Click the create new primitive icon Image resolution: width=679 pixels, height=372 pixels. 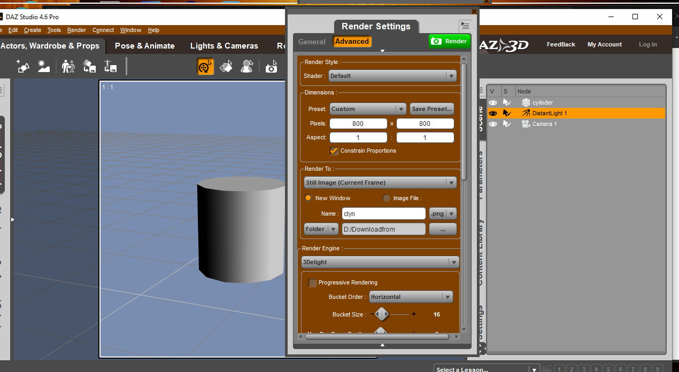pos(23,66)
